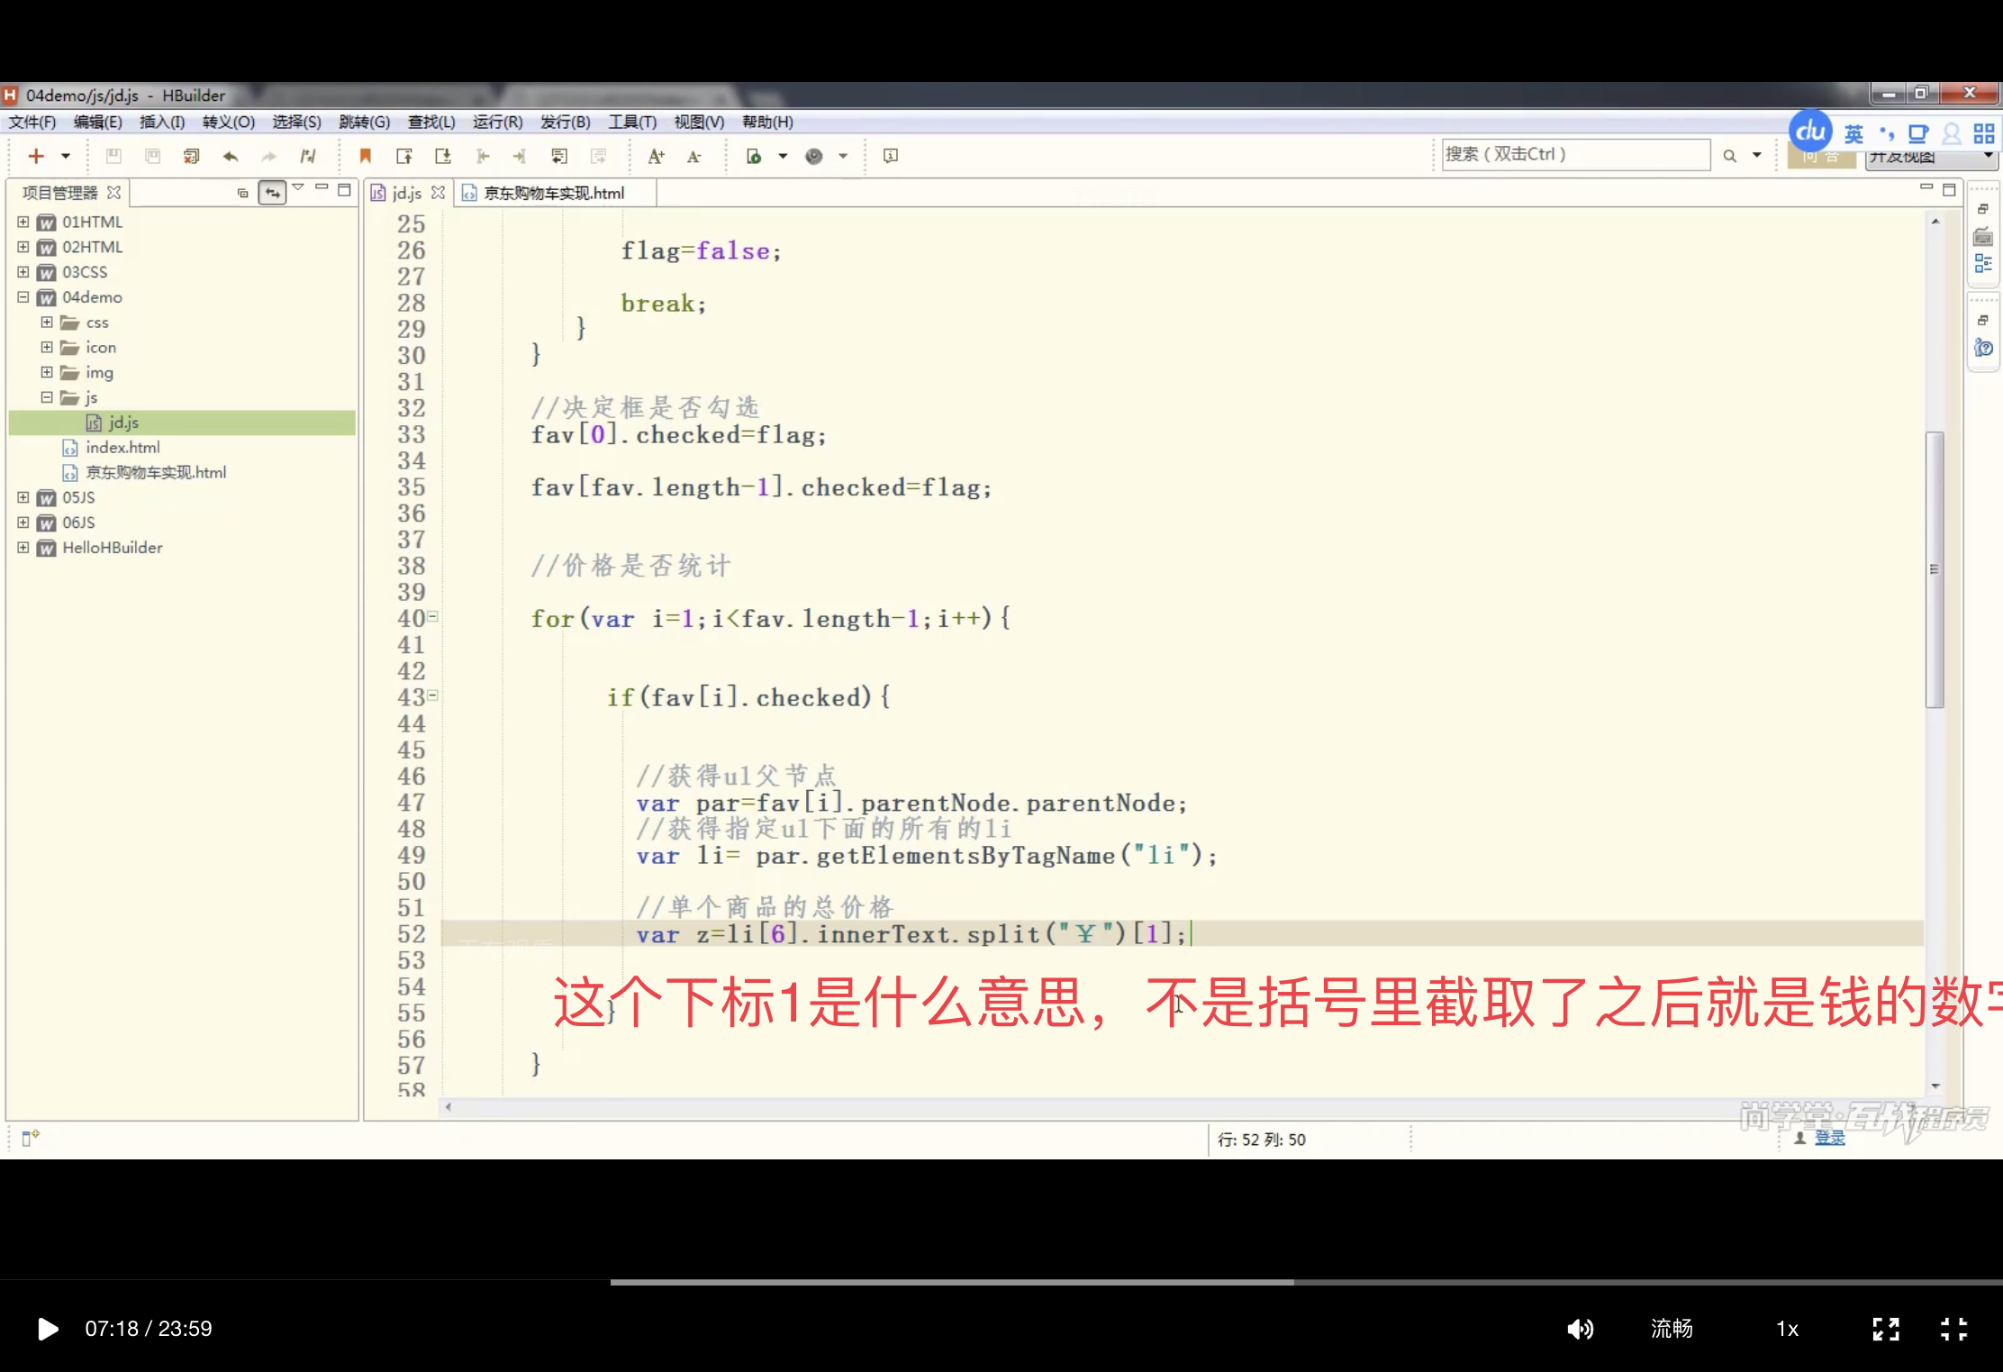
Task: Toggle the word wrap icon
Action: (559, 156)
